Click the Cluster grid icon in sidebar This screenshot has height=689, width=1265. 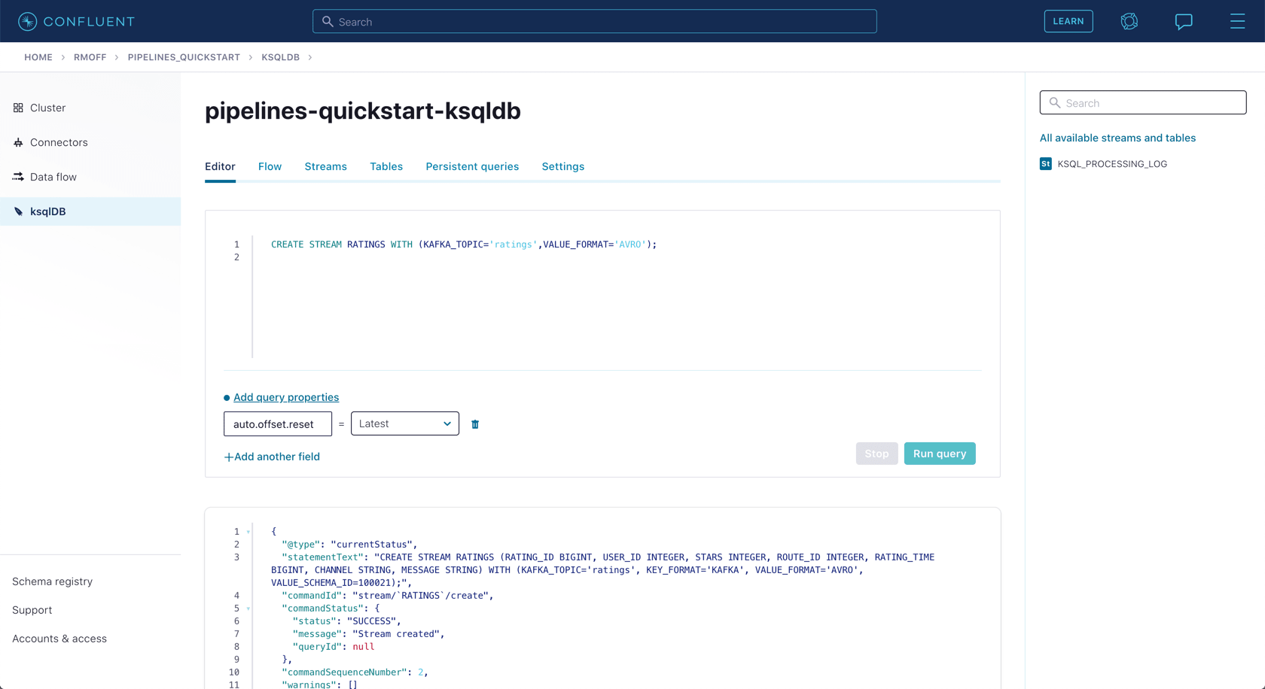pyautogui.click(x=18, y=108)
